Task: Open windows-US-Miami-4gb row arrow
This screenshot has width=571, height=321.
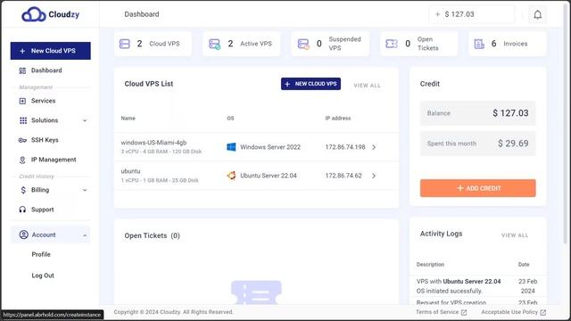Action: click(x=374, y=147)
